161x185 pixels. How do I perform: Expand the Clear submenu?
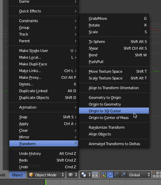tap(44, 130)
